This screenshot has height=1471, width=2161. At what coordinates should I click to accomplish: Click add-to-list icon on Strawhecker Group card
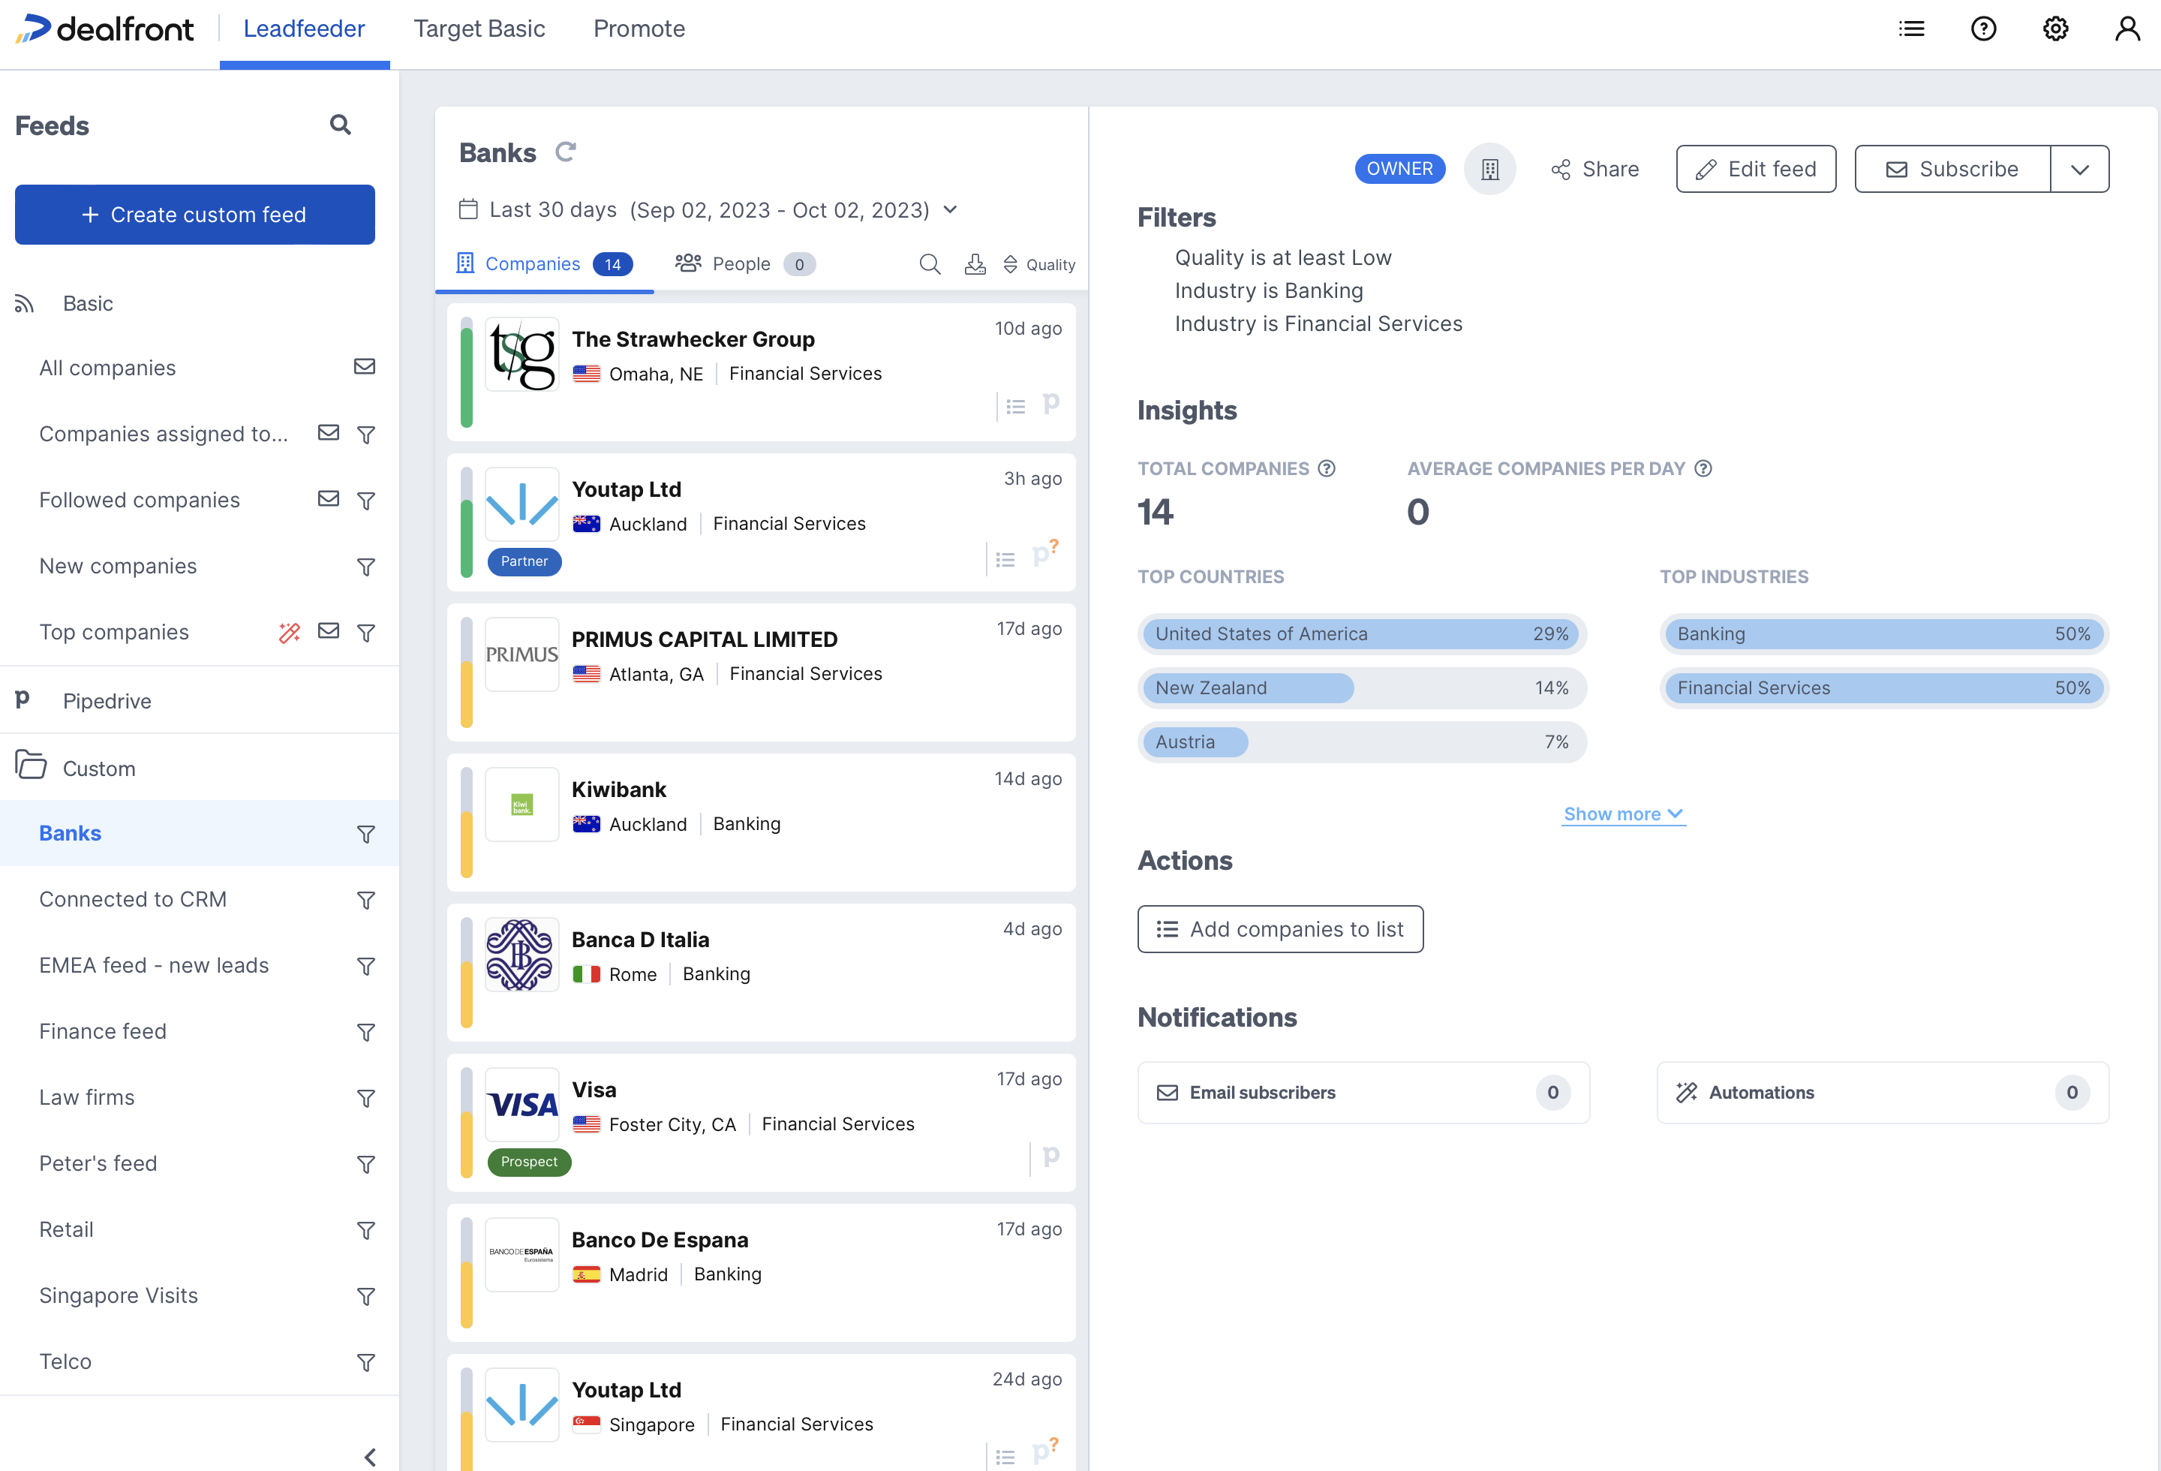(x=1015, y=406)
